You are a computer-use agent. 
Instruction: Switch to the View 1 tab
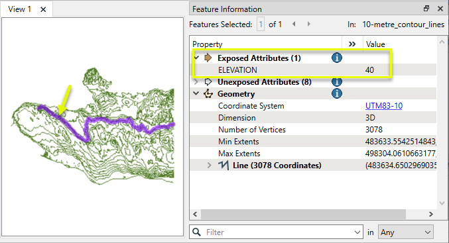point(19,9)
